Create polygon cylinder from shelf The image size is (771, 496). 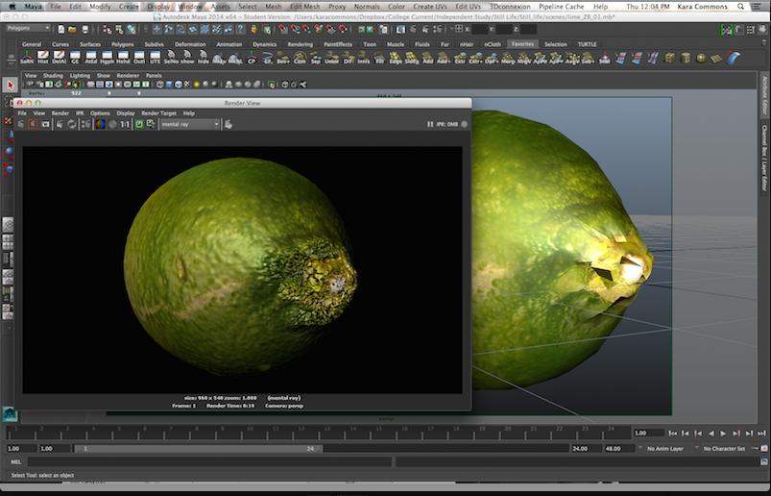click(685, 57)
